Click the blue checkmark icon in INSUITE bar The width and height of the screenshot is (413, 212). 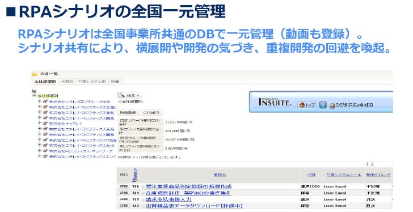click(323, 105)
